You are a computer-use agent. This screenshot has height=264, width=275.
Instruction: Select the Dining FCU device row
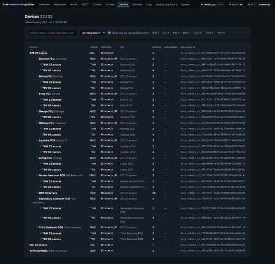137,77
